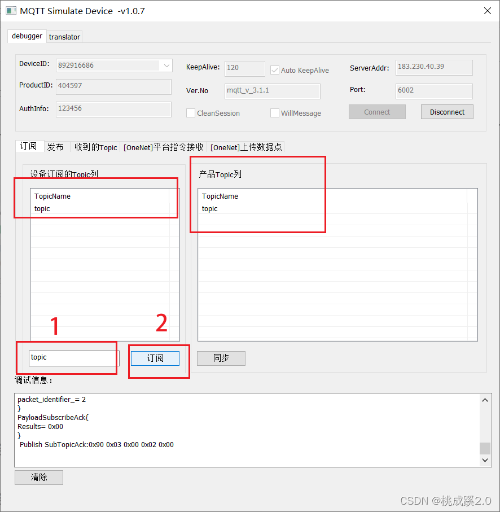Click the topic name input field
Screen dimensions: 500x512
tap(74, 358)
